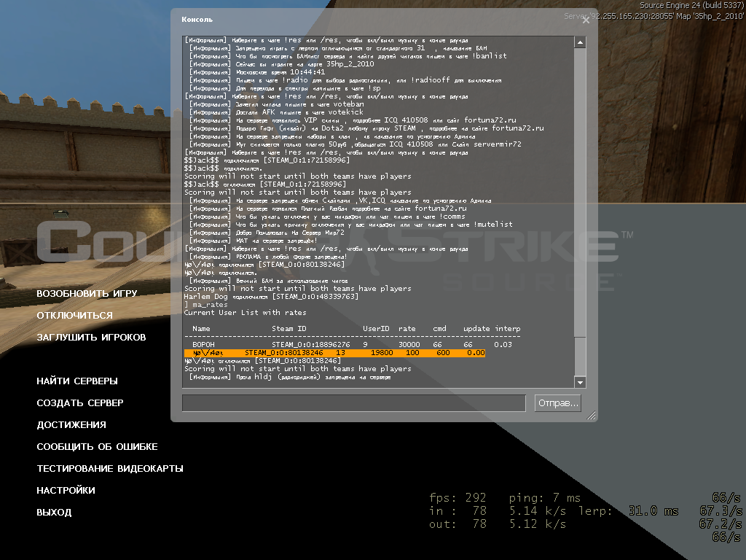The width and height of the screenshot is (746, 560).
Task: Click ВЫХОД to quit the game
Action: click(54, 513)
